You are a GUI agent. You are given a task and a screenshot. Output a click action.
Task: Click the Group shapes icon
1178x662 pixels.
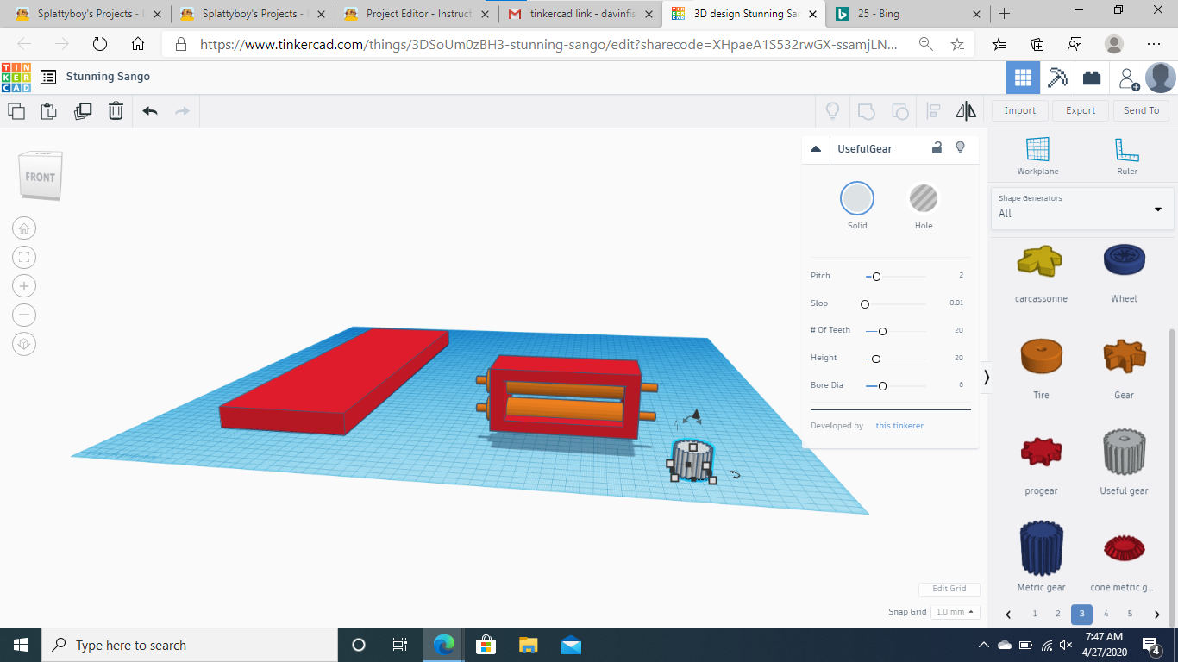pos(866,110)
